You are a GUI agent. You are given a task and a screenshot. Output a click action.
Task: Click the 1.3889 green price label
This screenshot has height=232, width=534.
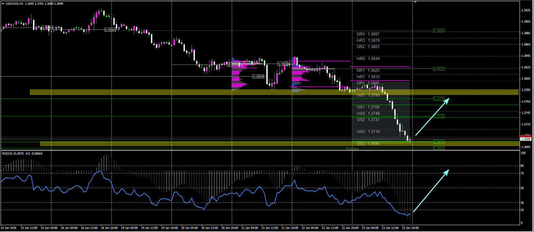pos(439,31)
